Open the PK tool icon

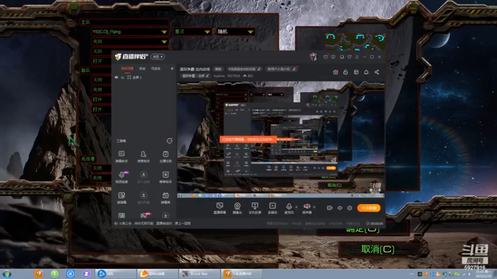[144, 216]
